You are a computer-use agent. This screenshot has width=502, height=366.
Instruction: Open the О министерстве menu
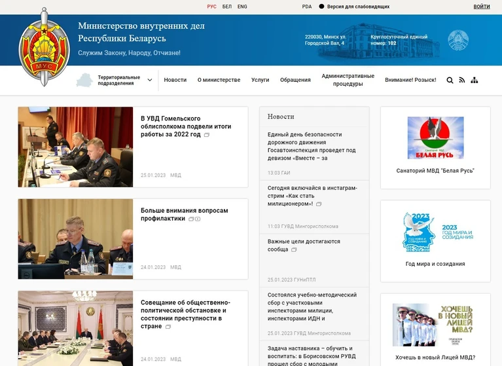219,80
